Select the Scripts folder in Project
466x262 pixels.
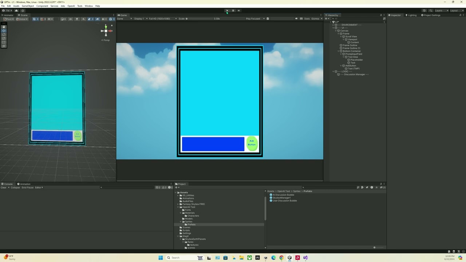186,230
